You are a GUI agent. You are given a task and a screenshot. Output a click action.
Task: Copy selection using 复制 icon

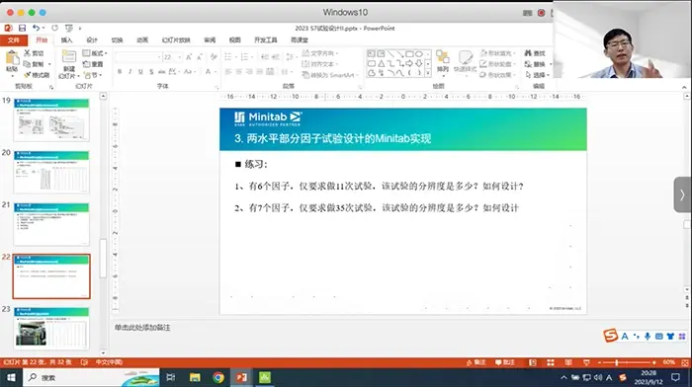click(34, 64)
